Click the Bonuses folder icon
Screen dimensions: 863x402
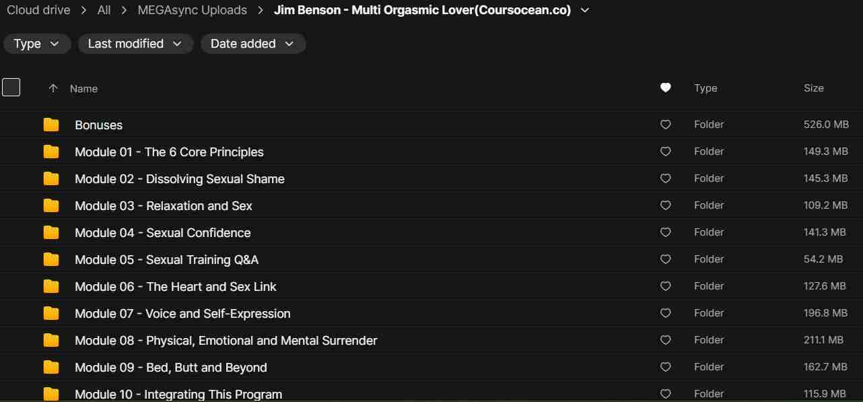click(x=51, y=125)
